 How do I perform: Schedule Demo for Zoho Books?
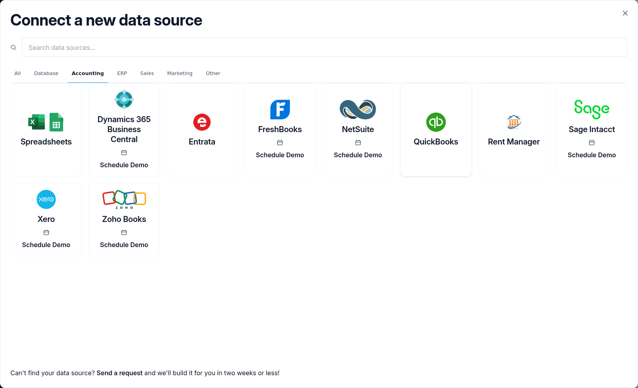[x=124, y=245]
